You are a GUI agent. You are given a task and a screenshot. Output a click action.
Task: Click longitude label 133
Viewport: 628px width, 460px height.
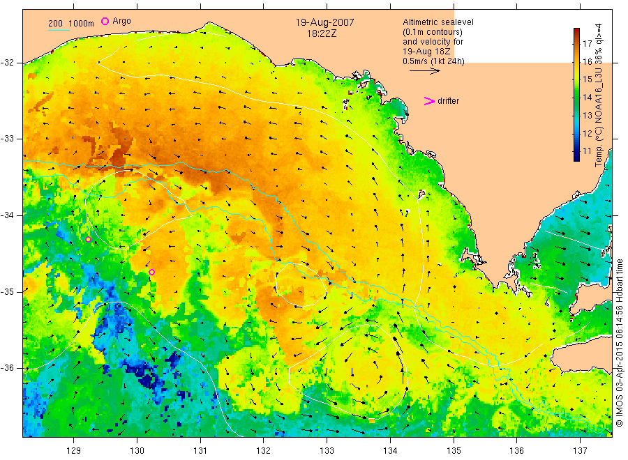(327, 451)
